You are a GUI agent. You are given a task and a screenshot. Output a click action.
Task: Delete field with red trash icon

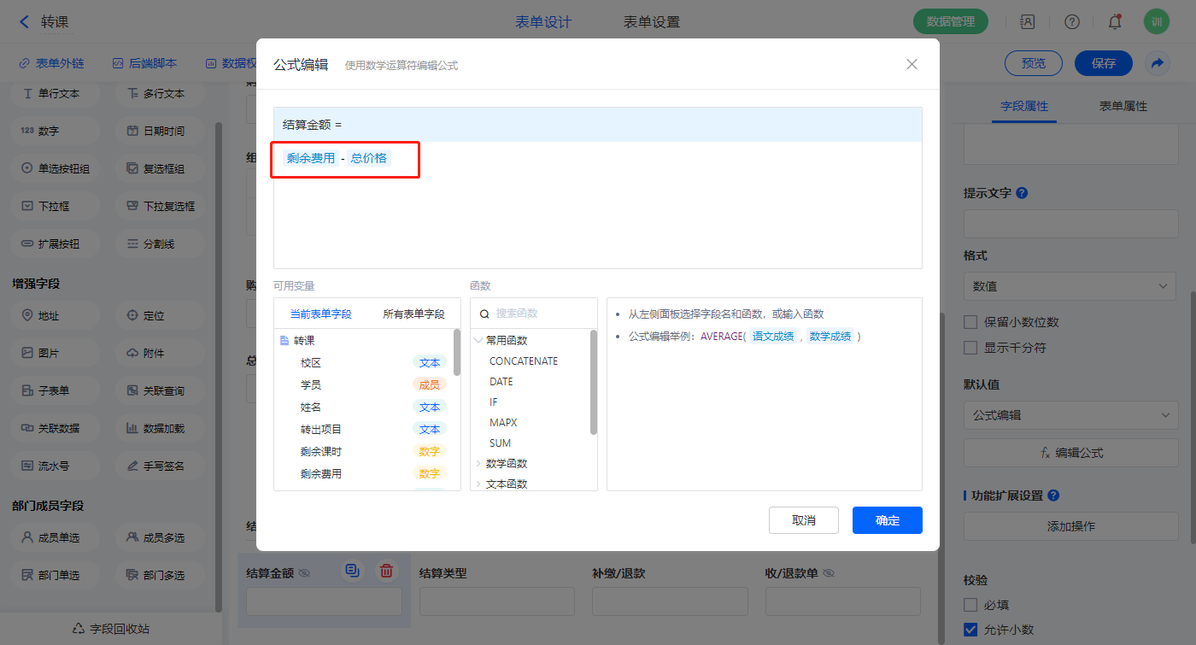[386, 571]
